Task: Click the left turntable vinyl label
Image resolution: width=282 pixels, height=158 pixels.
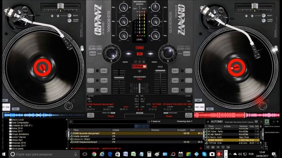Action: 42,67
